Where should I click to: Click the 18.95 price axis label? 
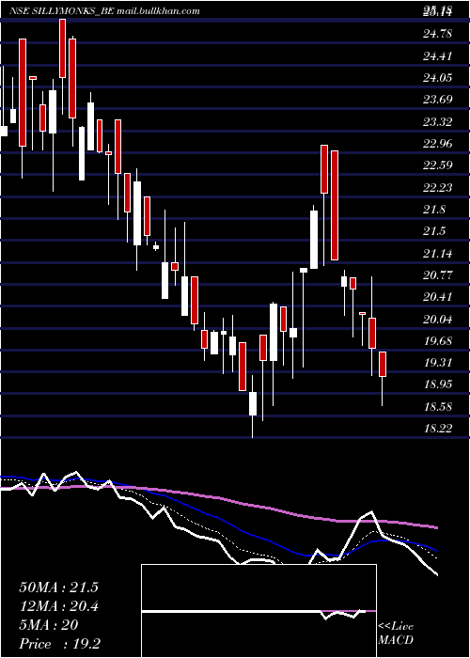[x=438, y=384]
